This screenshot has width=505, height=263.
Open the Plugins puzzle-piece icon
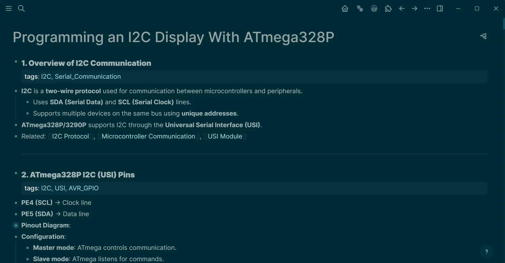tap(388, 9)
